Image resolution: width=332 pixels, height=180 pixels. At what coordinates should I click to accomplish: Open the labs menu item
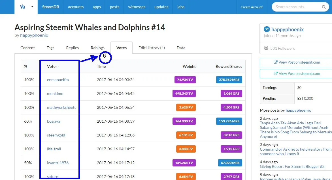pos(181,7)
